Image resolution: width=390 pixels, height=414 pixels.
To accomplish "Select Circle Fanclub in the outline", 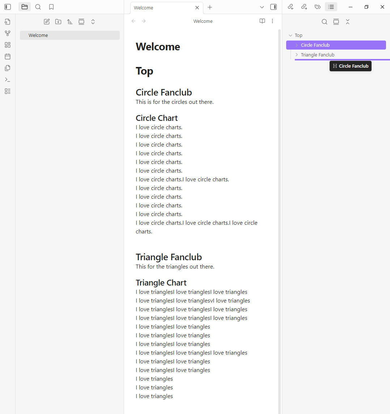I will point(315,45).
